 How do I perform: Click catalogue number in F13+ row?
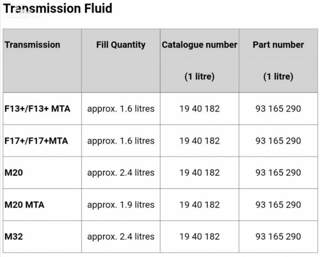pos(200,109)
